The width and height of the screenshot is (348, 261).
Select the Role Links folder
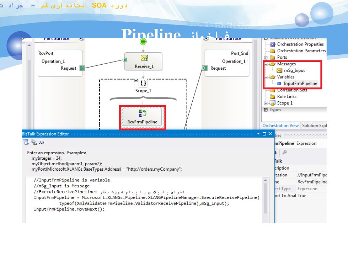click(x=287, y=97)
